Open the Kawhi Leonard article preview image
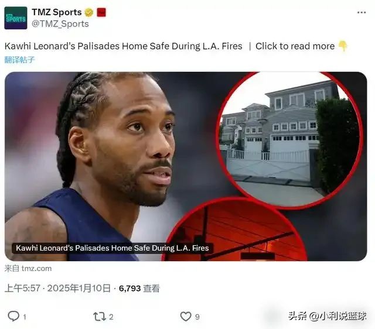 [186, 166]
